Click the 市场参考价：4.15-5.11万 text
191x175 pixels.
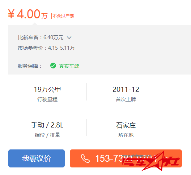tap(46, 48)
